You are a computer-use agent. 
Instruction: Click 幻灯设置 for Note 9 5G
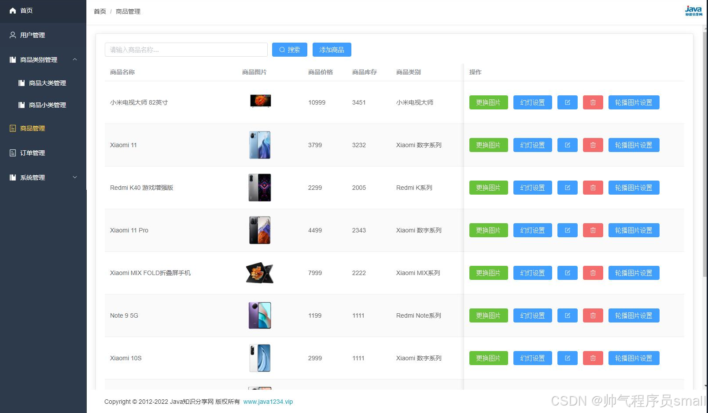(533, 315)
